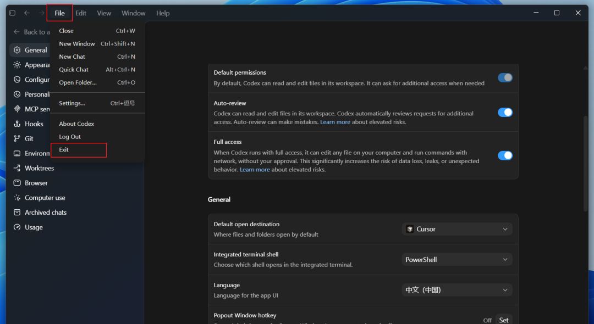Open Appearance settings sun icon
Screen dimensions: 594x324
click(x=17, y=65)
